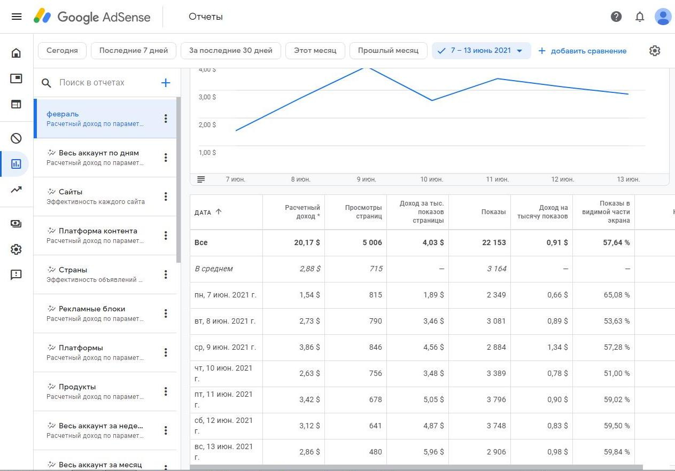Screen dimensions: 675x471
Task: Open the Blocking controls sidebar icon
Action: (16, 138)
